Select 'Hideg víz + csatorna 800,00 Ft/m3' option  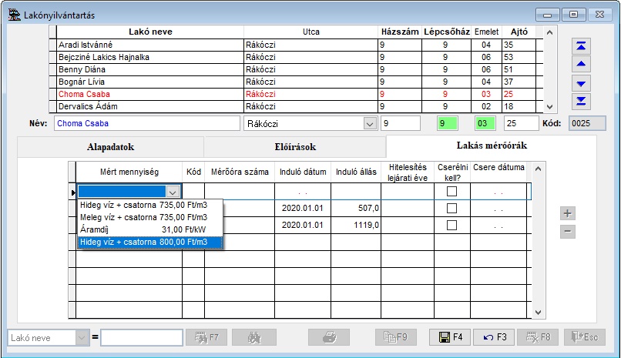pos(149,243)
